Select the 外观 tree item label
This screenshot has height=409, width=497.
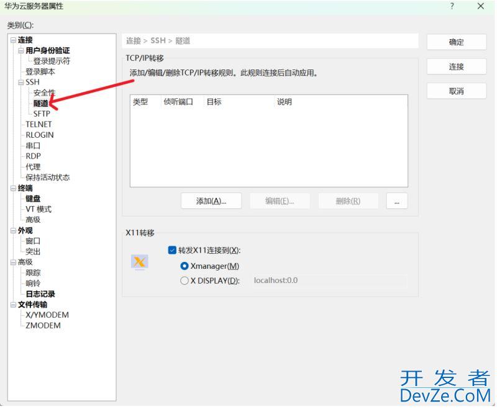click(x=25, y=230)
